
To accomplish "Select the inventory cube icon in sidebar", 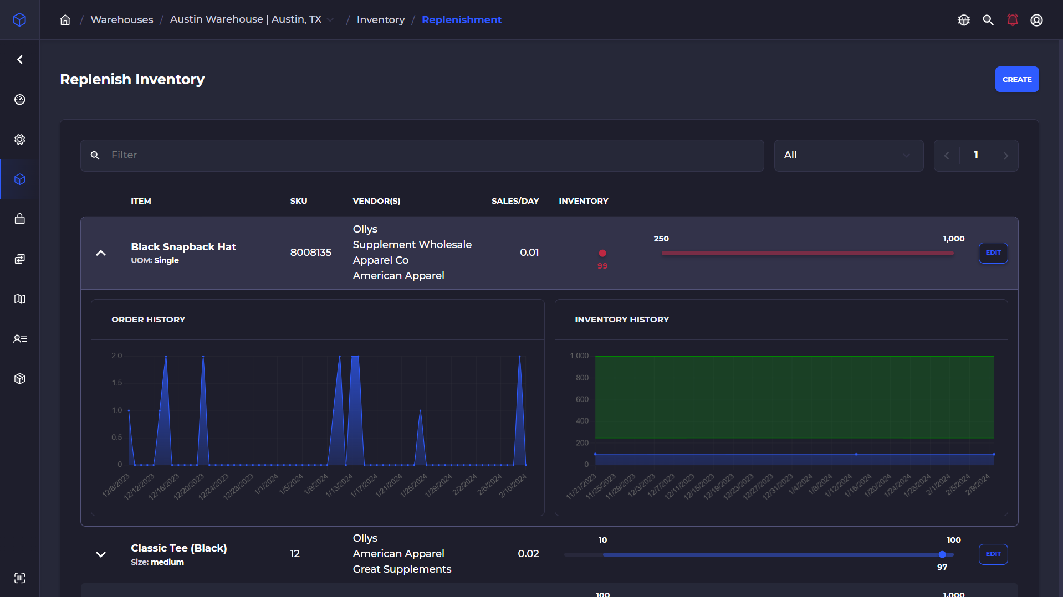I will (20, 179).
